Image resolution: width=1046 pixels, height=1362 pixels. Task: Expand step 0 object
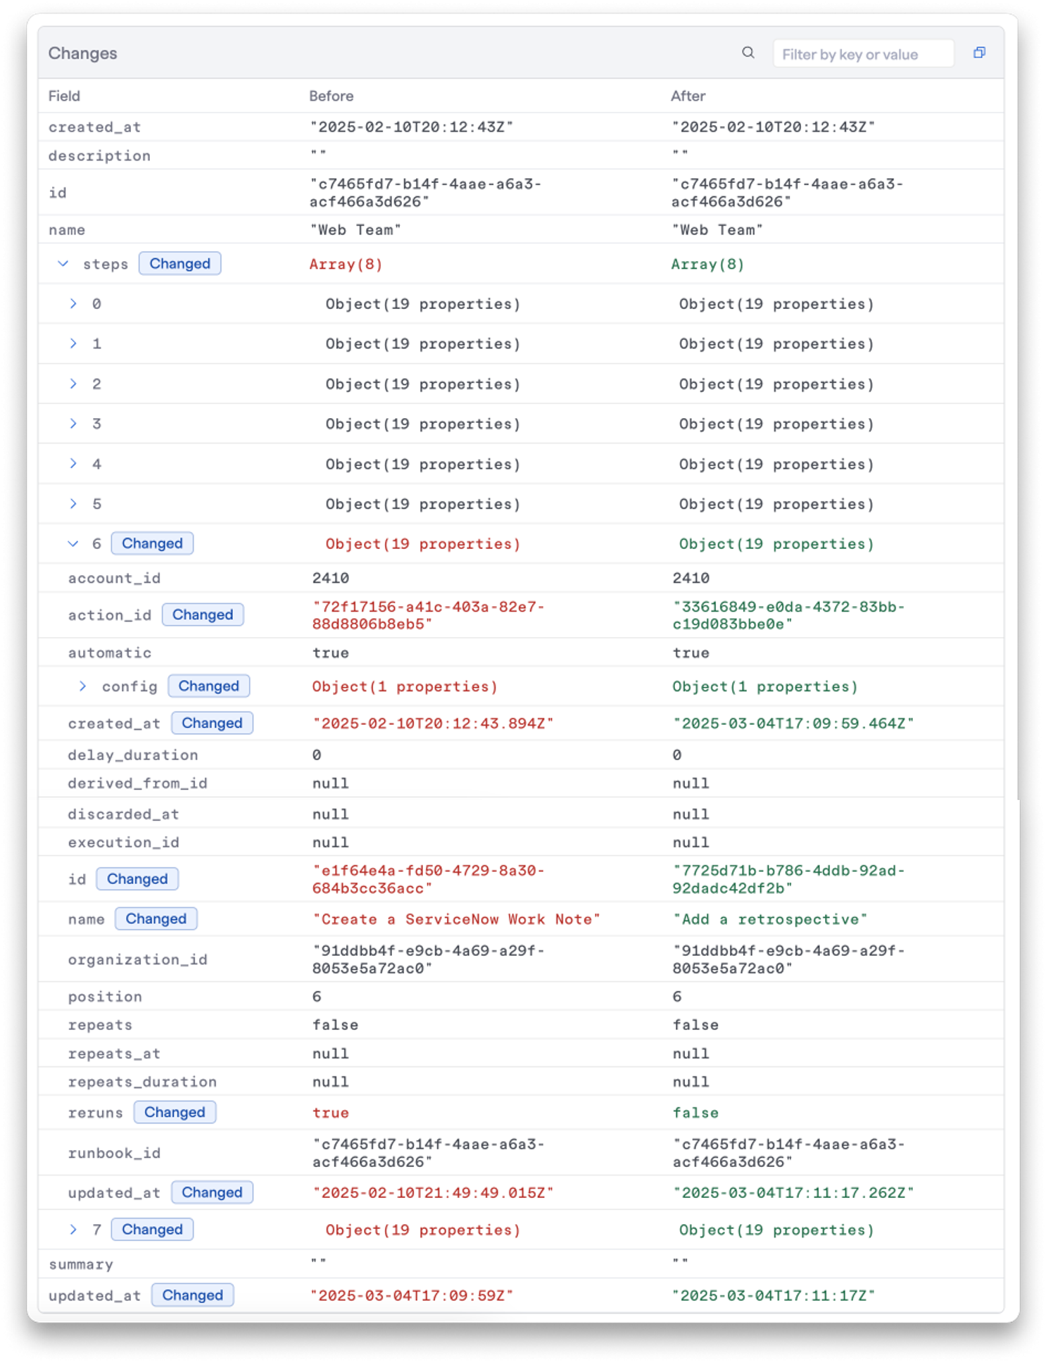(x=73, y=304)
